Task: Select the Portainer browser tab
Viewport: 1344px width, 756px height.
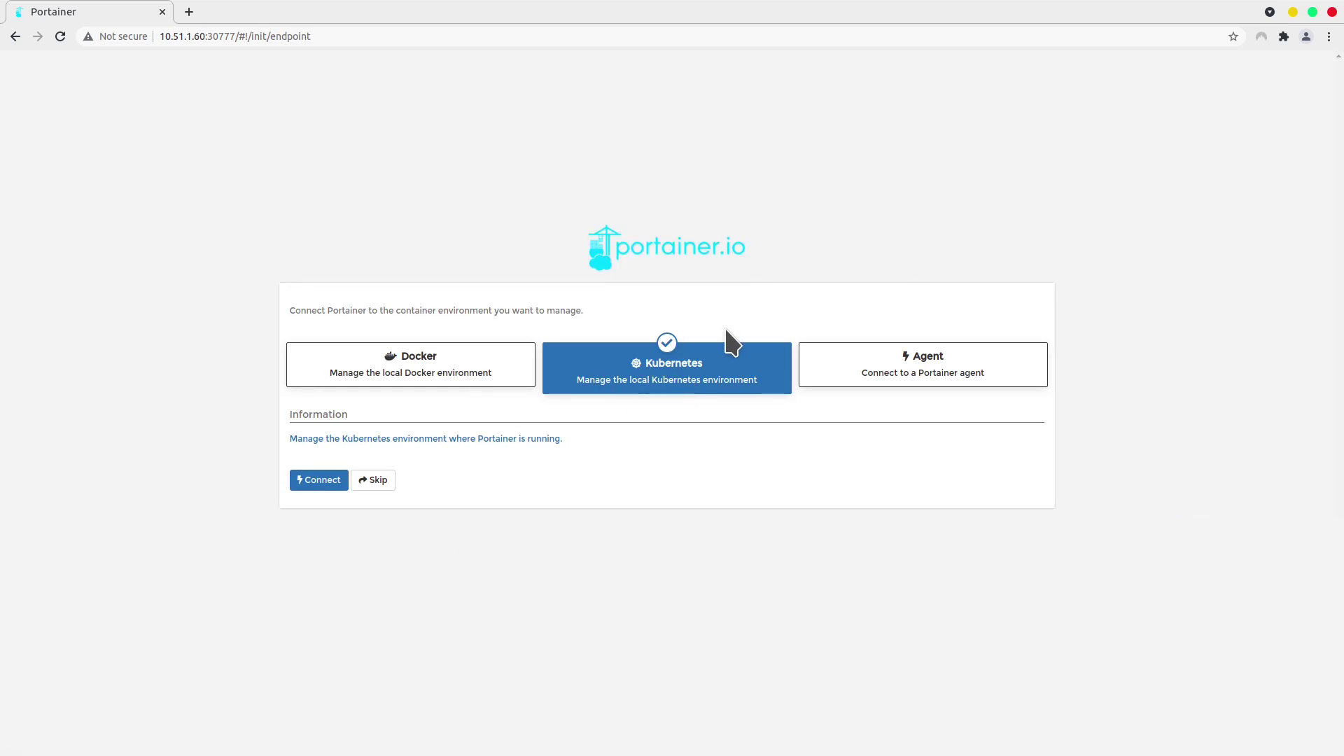Action: [x=90, y=12]
